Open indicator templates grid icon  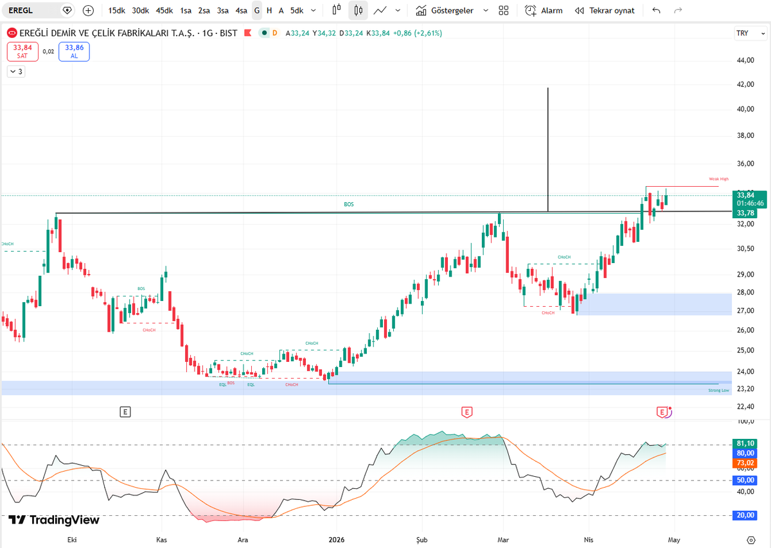point(504,10)
